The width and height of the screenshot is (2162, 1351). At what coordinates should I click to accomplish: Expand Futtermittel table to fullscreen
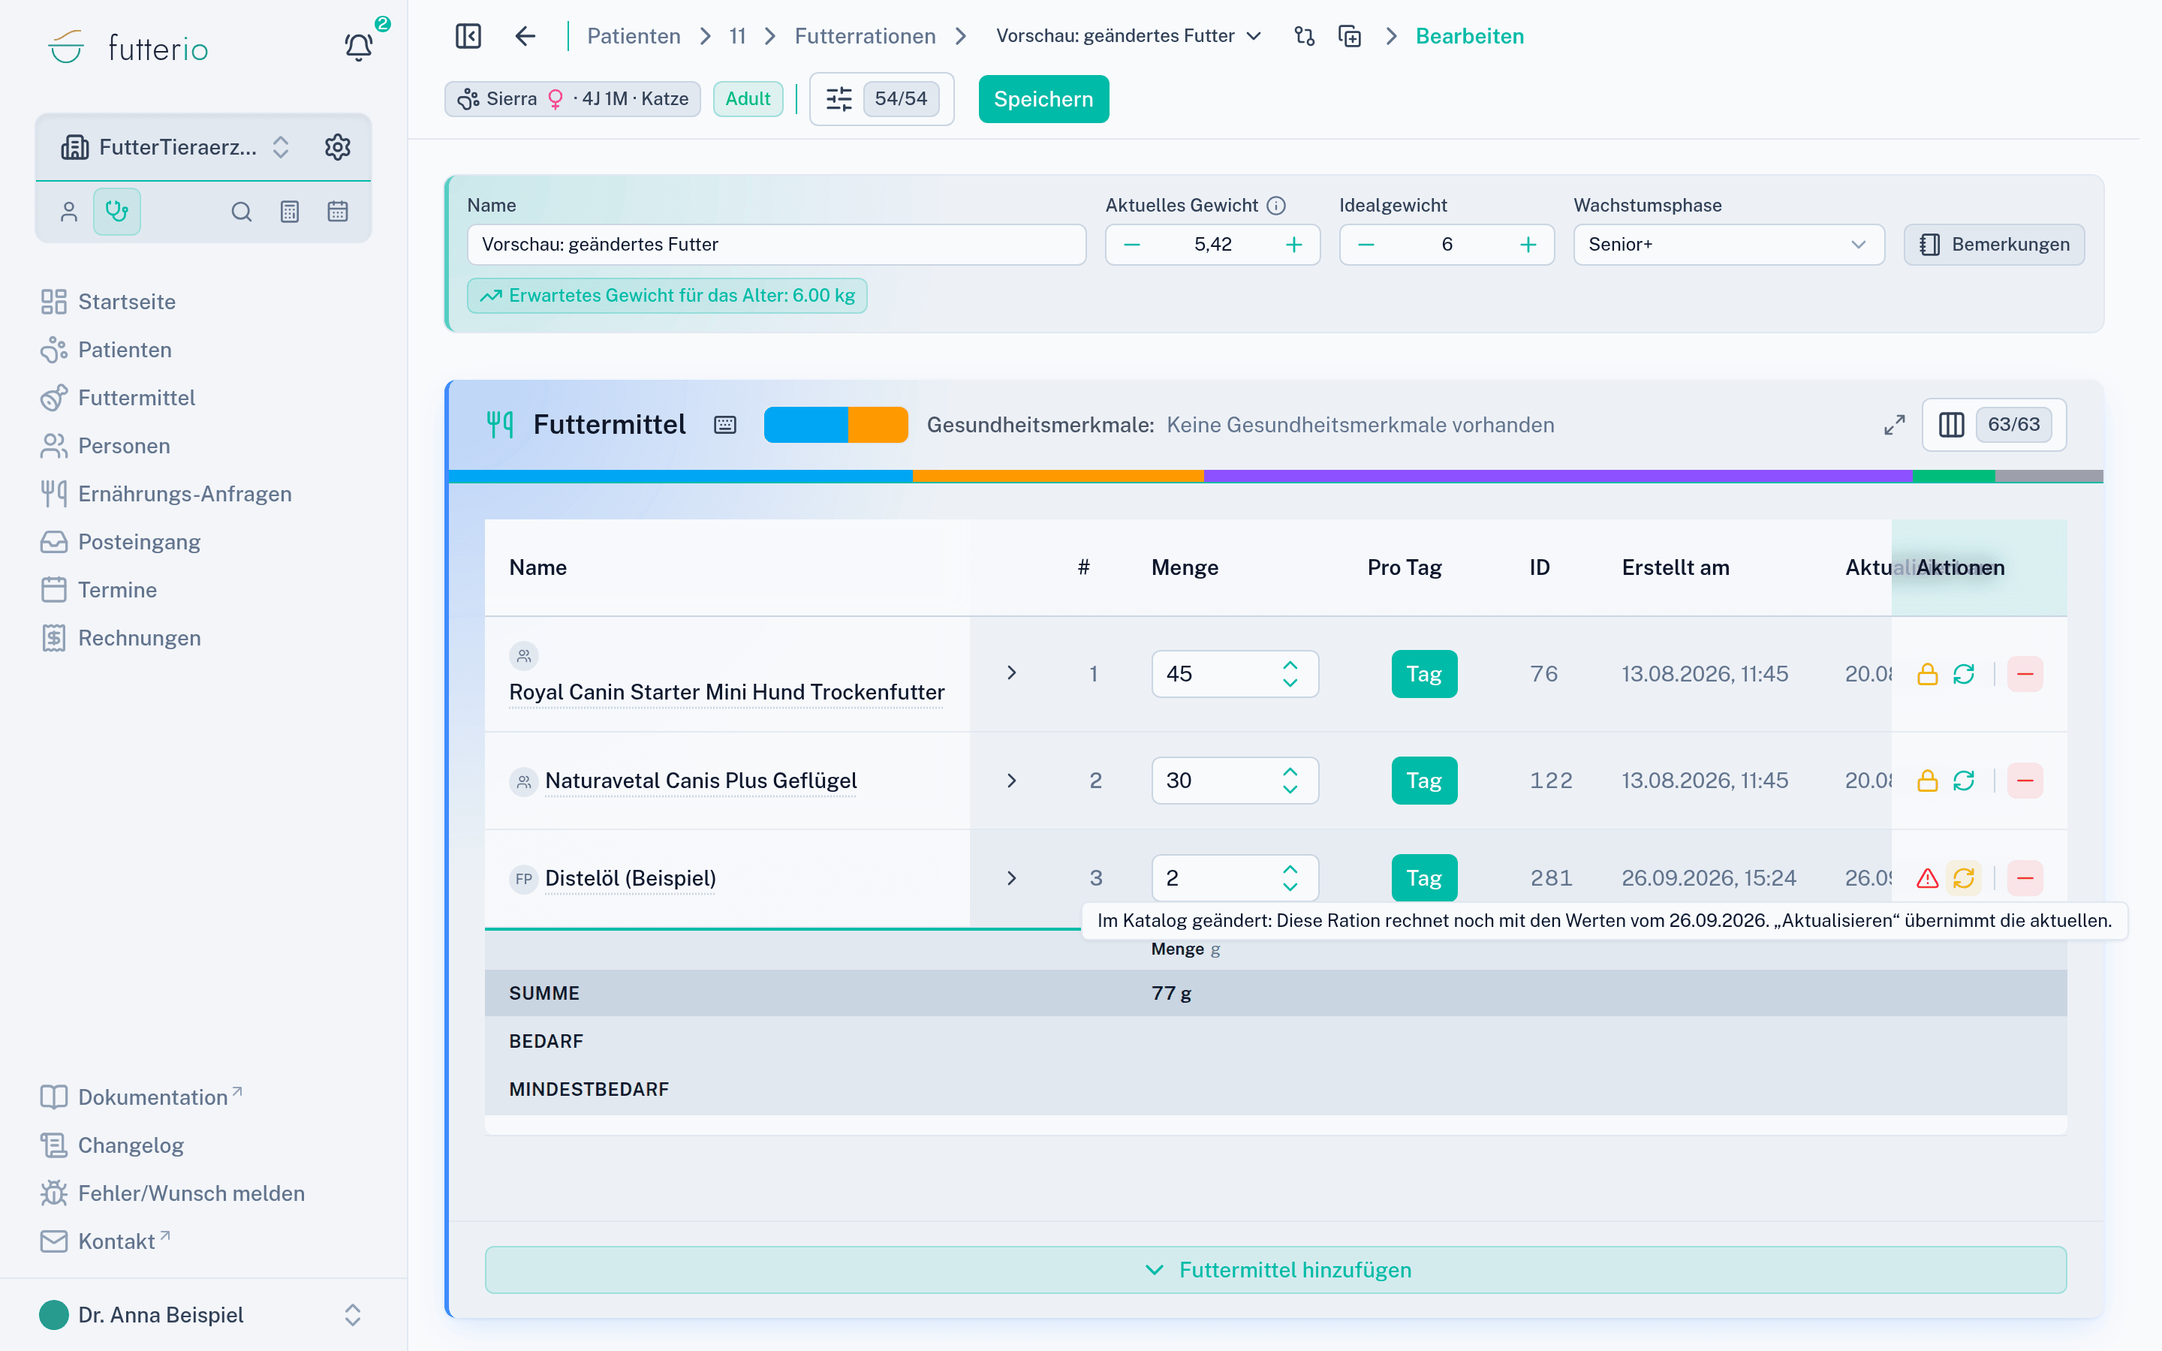pos(1894,424)
